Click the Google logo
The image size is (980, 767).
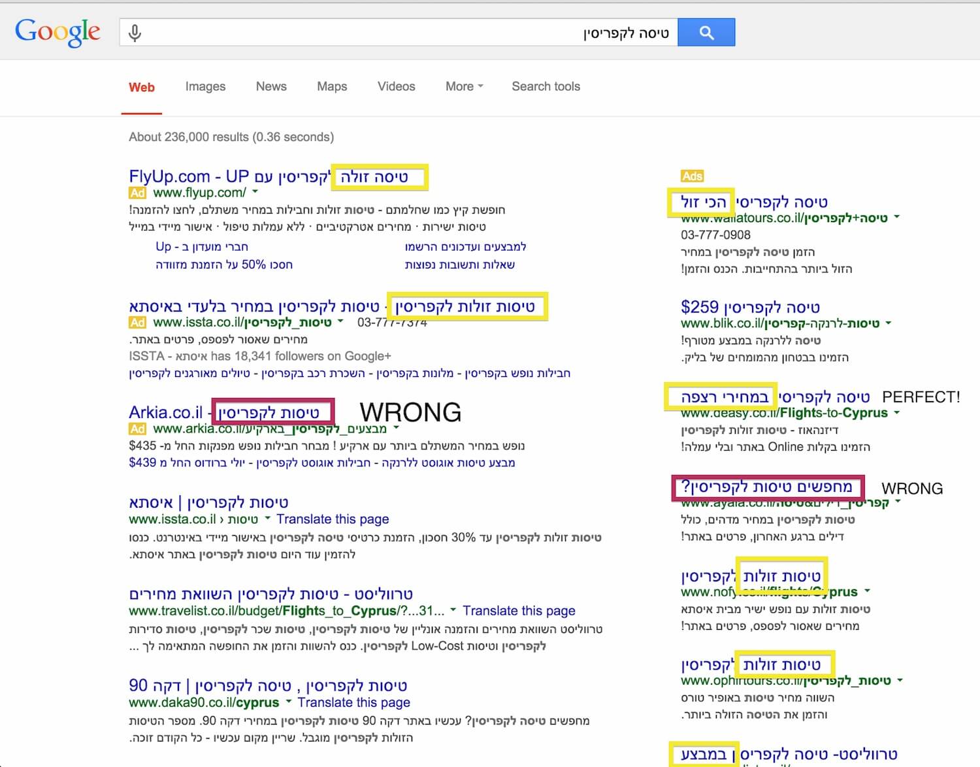pos(57,32)
